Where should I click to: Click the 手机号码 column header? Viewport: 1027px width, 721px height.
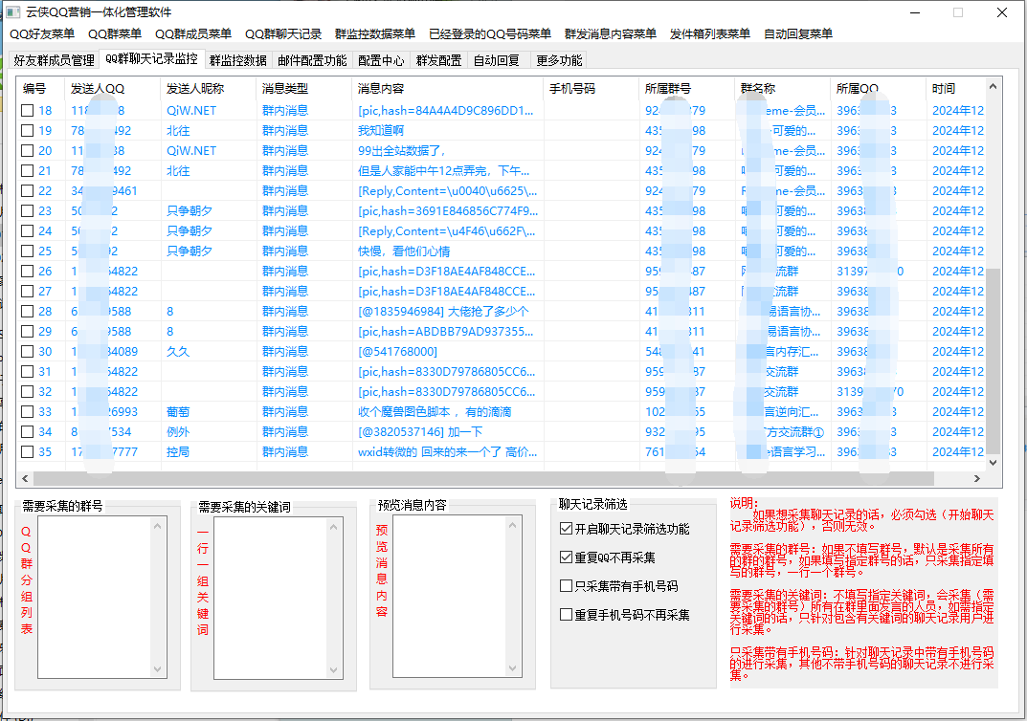(x=592, y=88)
